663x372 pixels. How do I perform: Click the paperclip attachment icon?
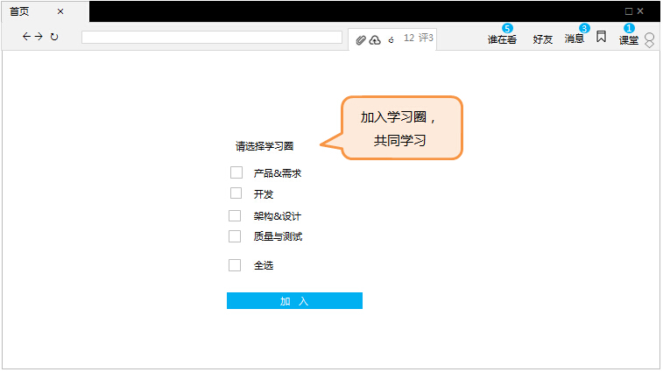362,39
